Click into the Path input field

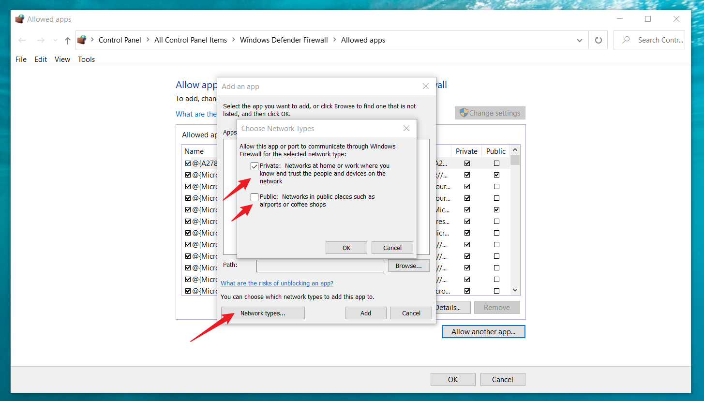point(320,266)
